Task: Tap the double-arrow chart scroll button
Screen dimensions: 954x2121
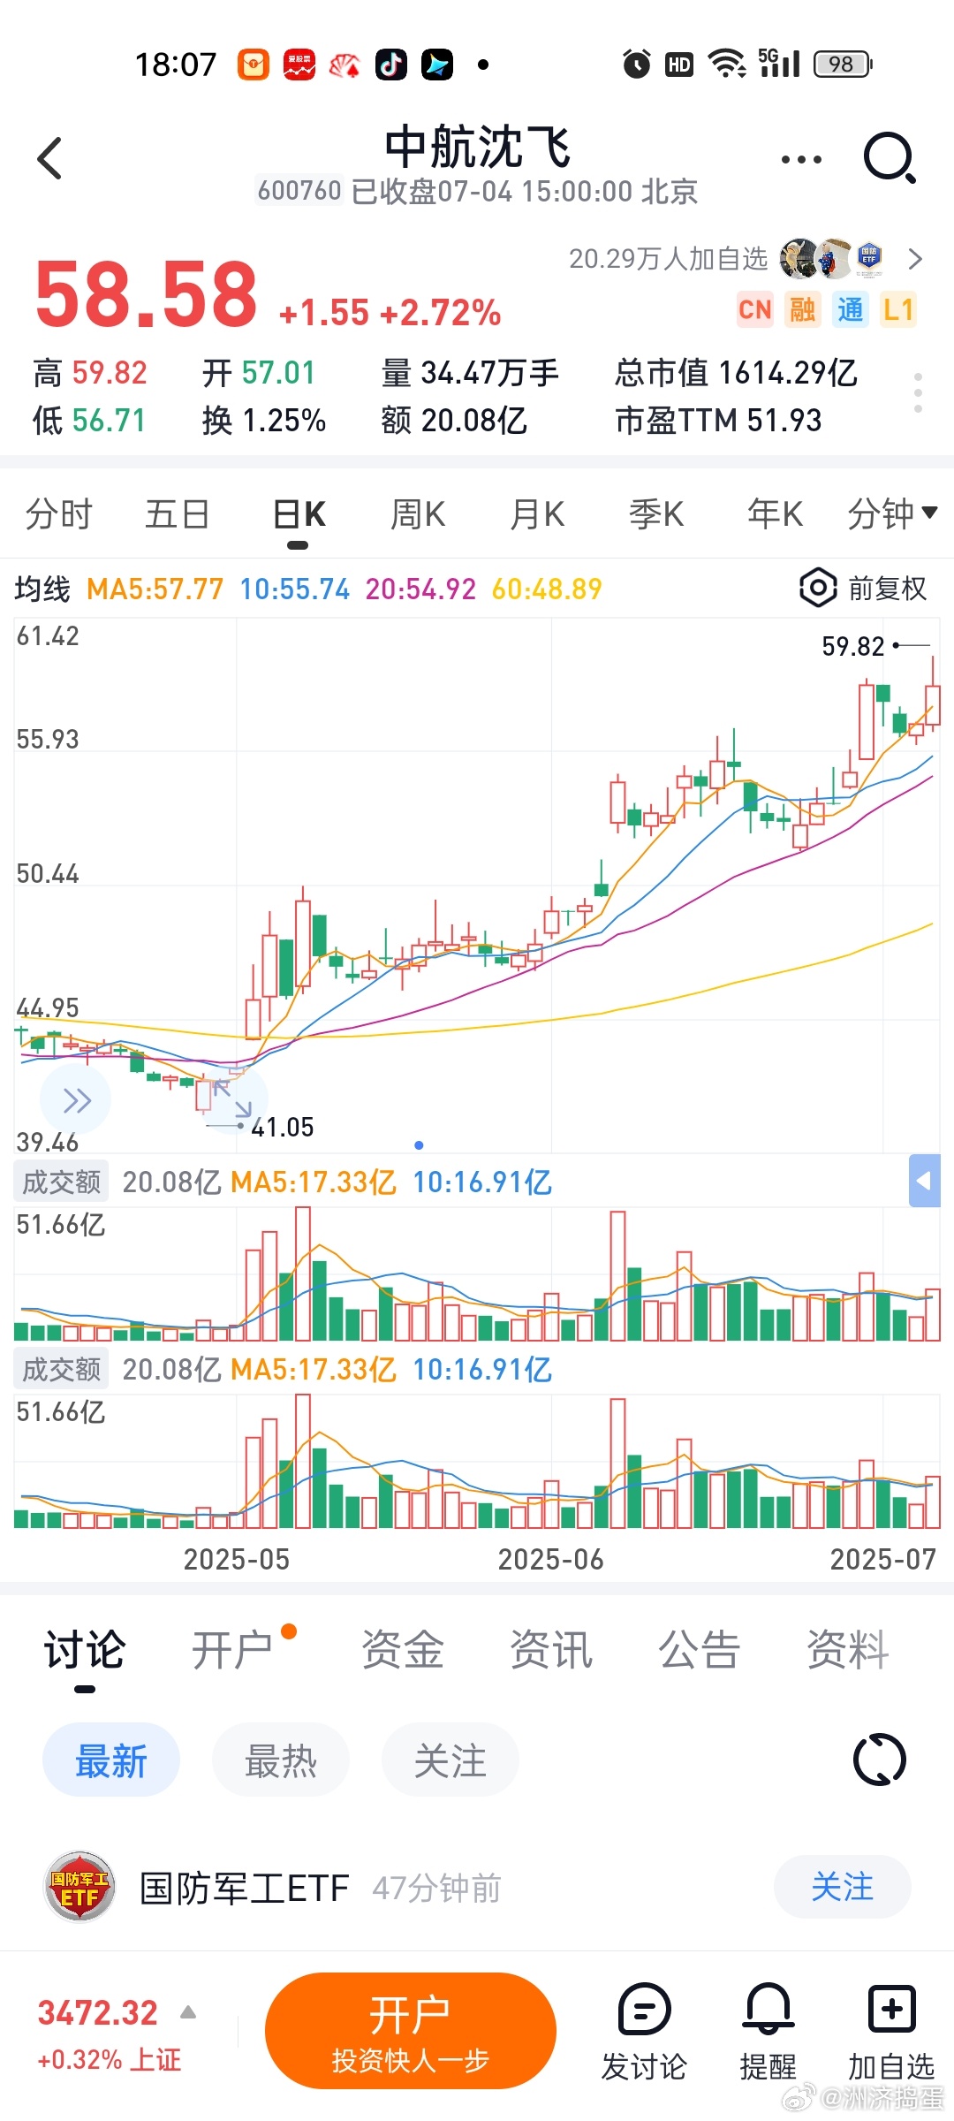Action: pos(76,1100)
